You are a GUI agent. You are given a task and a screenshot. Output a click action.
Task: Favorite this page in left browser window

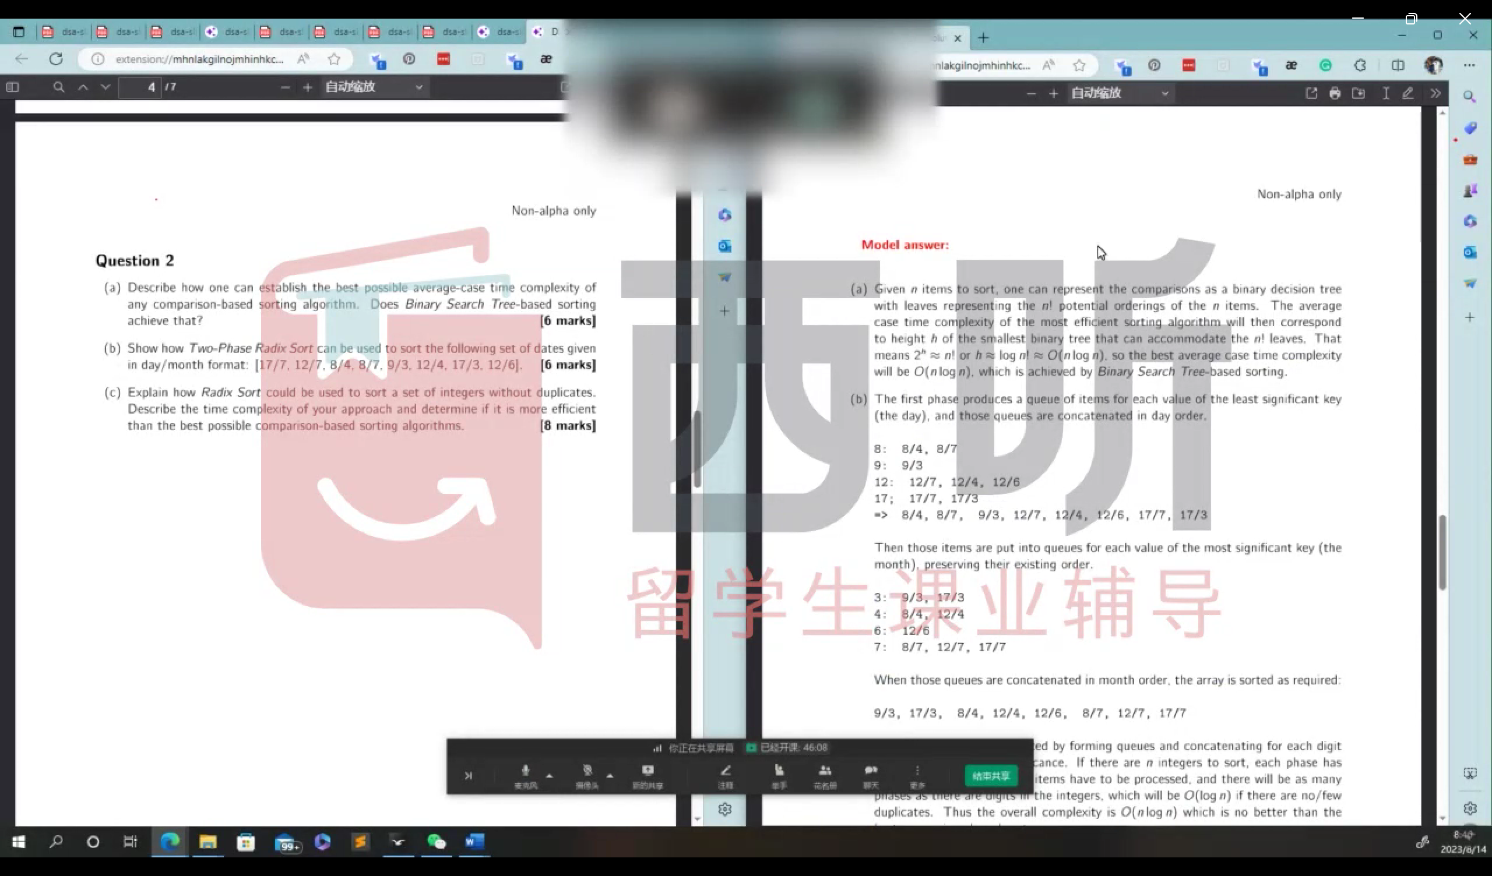tap(335, 59)
